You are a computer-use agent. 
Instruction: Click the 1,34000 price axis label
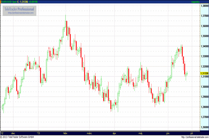click(x=204, y=46)
